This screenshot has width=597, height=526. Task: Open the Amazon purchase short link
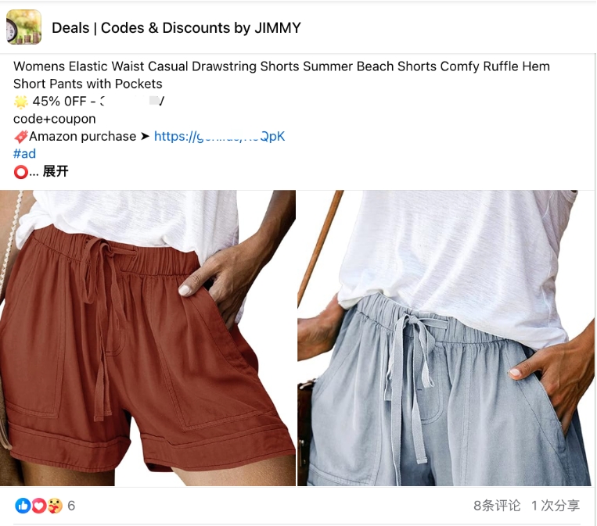pos(219,136)
